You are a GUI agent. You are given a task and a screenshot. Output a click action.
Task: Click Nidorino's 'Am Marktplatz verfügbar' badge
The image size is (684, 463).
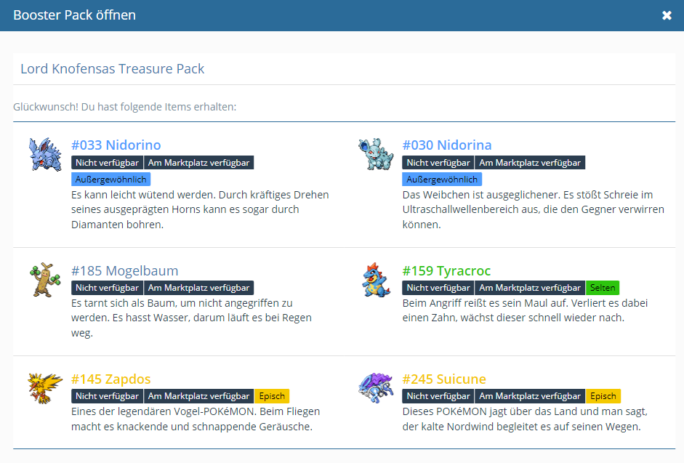198,163
